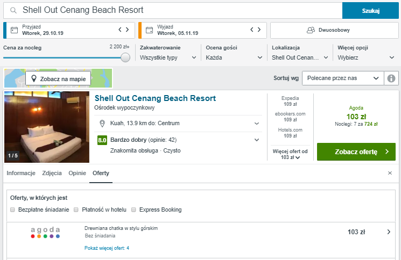
Task: Click Drewniana chatka w stylu górskim offer
Action: [x=121, y=228]
